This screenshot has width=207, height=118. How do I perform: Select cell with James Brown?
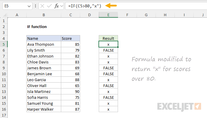(44, 68)
